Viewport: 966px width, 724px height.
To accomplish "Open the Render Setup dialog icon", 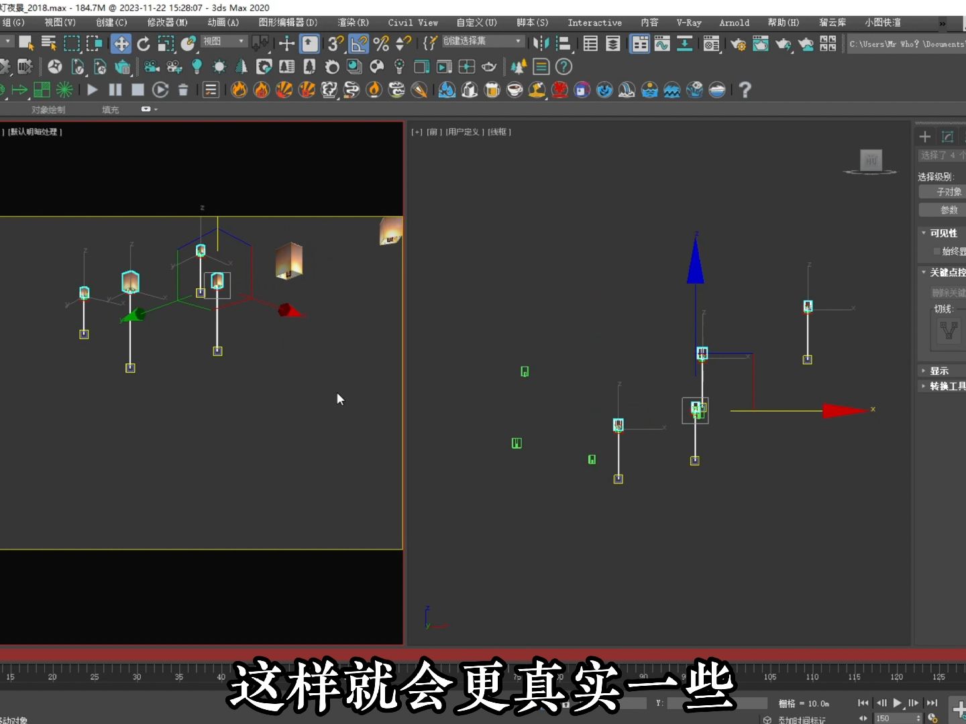I will point(738,44).
